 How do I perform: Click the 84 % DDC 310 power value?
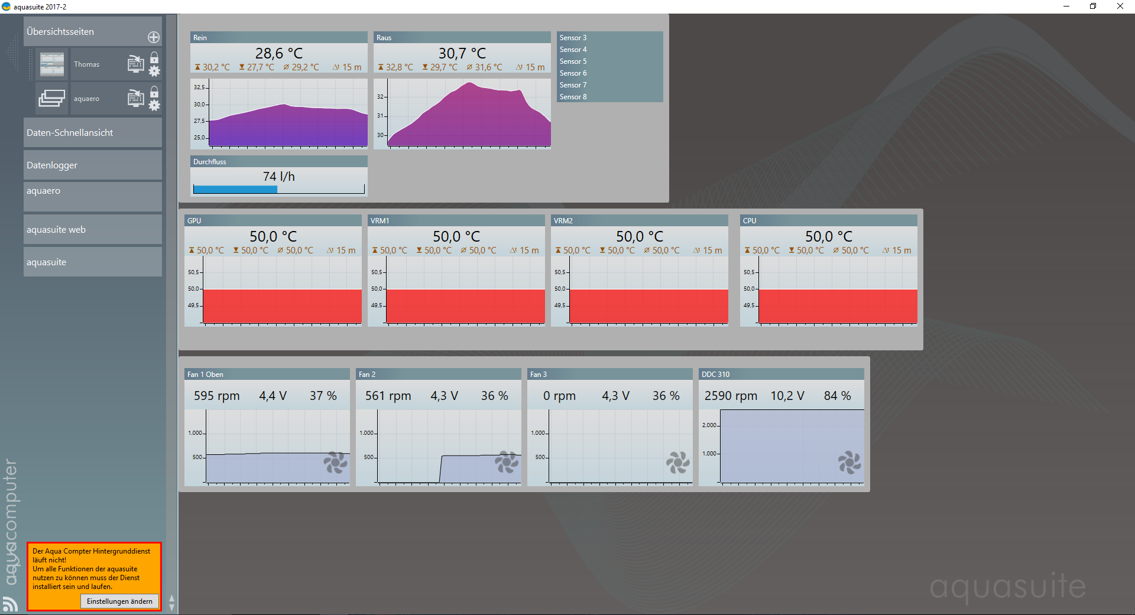(x=838, y=396)
